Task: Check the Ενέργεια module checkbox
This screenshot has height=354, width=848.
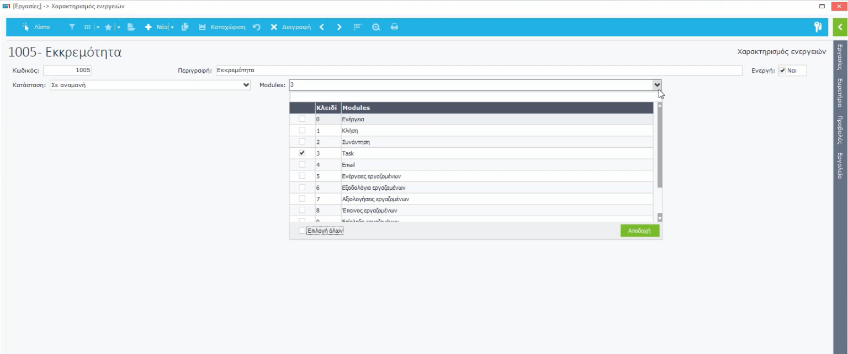Action: click(x=301, y=119)
